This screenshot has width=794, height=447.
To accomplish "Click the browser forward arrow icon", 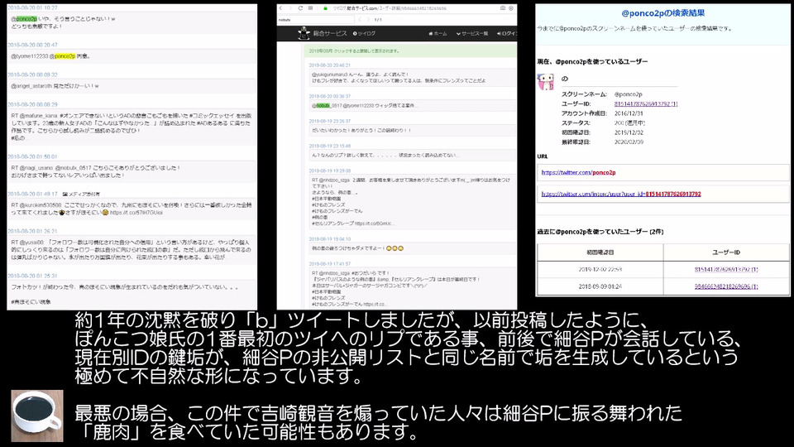I will [x=290, y=8].
